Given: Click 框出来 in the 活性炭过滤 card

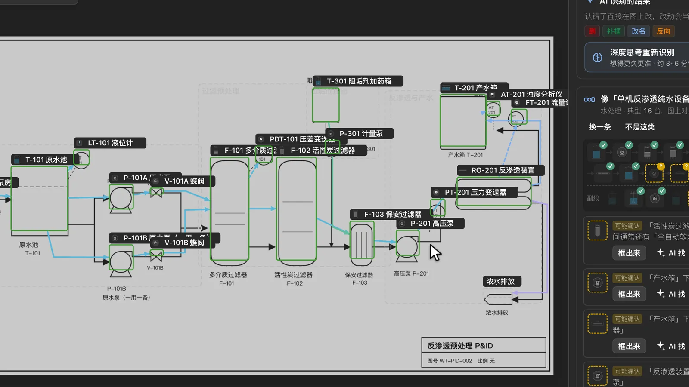Looking at the screenshot, I should coord(629,253).
